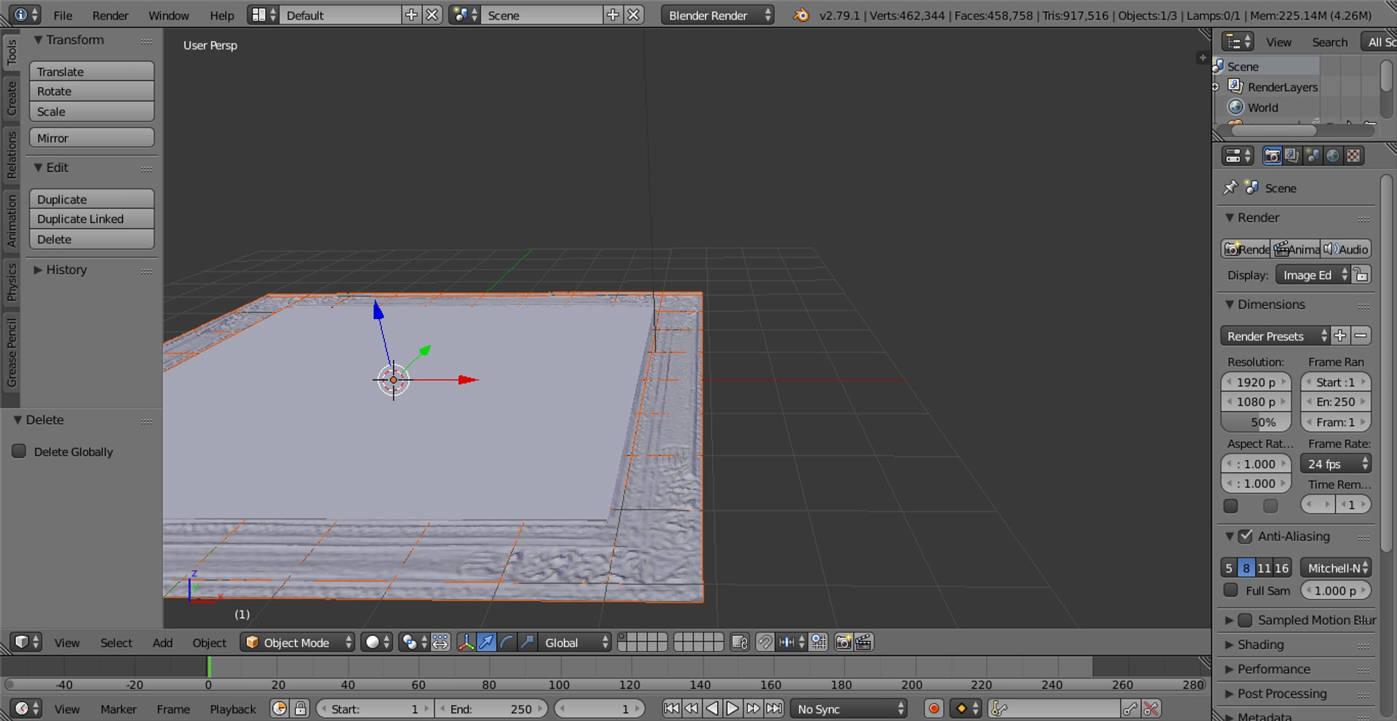Open the File menu

point(63,15)
